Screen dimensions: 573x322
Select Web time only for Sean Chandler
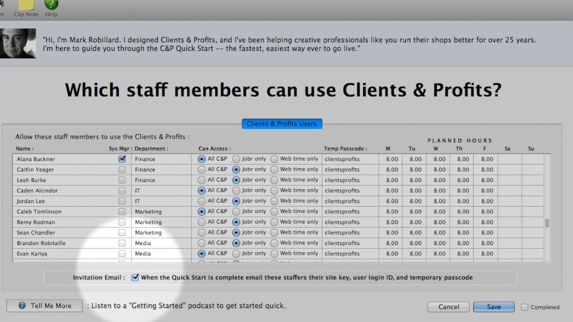pyautogui.click(x=274, y=233)
